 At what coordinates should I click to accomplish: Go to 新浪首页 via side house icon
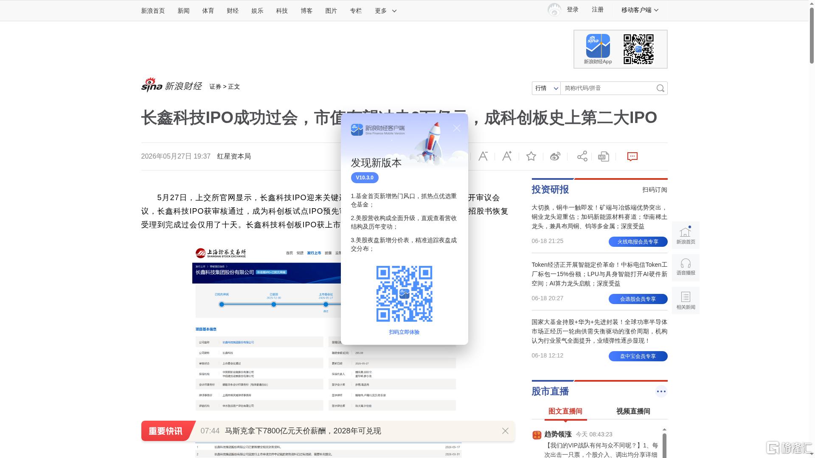[686, 235]
